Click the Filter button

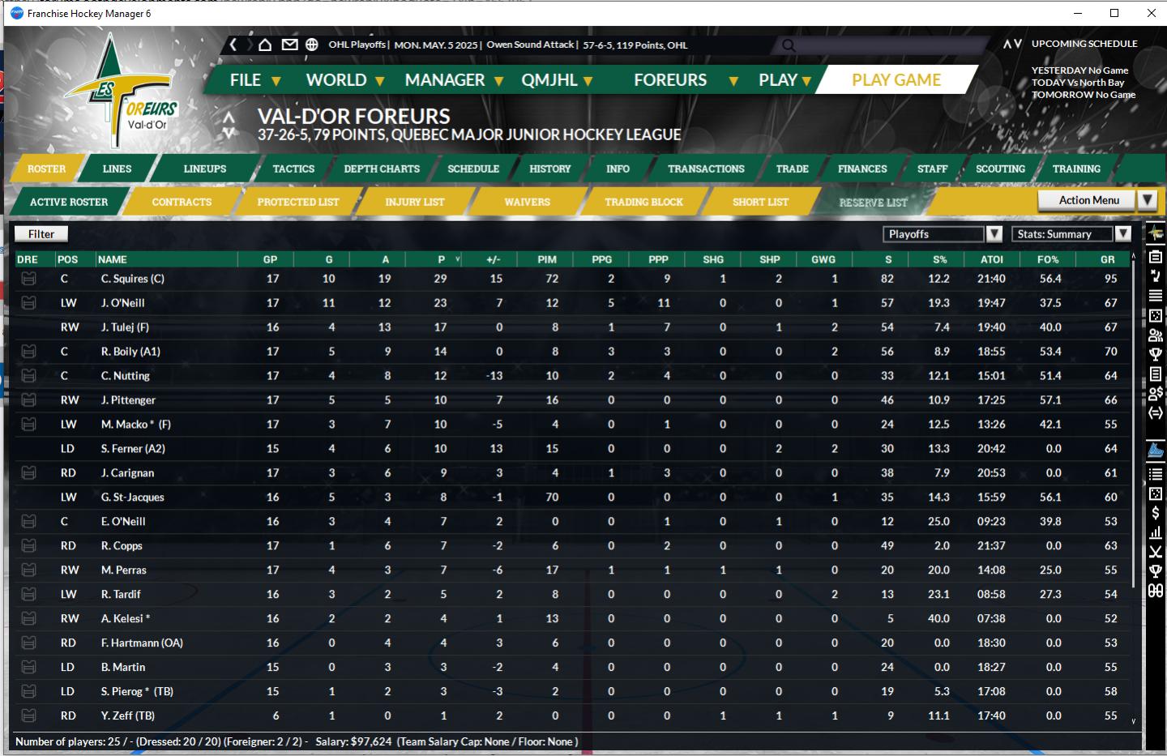pyautogui.click(x=41, y=234)
